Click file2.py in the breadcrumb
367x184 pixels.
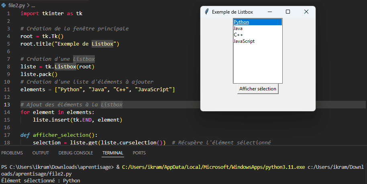(x=16, y=5)
